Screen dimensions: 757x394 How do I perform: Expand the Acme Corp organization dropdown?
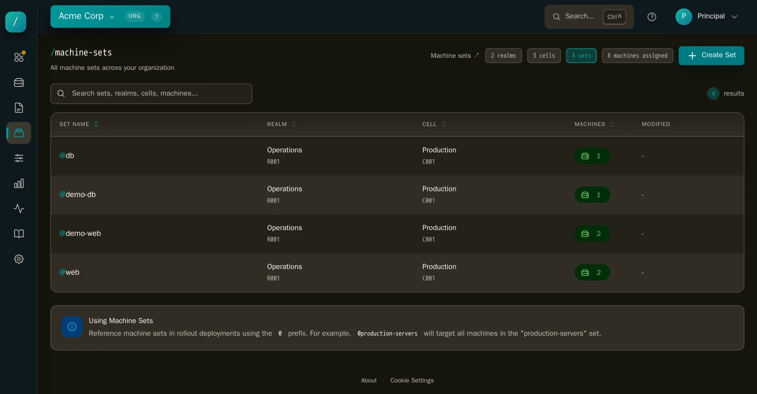click(87, 16)
